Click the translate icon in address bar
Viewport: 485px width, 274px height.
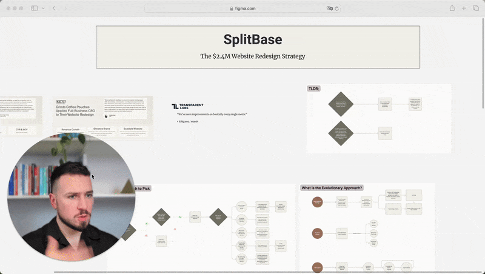[329, 8]
